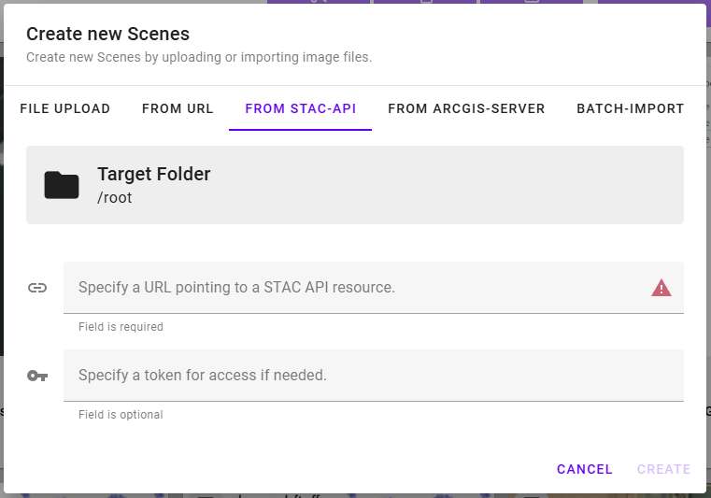
Task: Focus the STAC API URL input field
Action: [x=374, y=288]
